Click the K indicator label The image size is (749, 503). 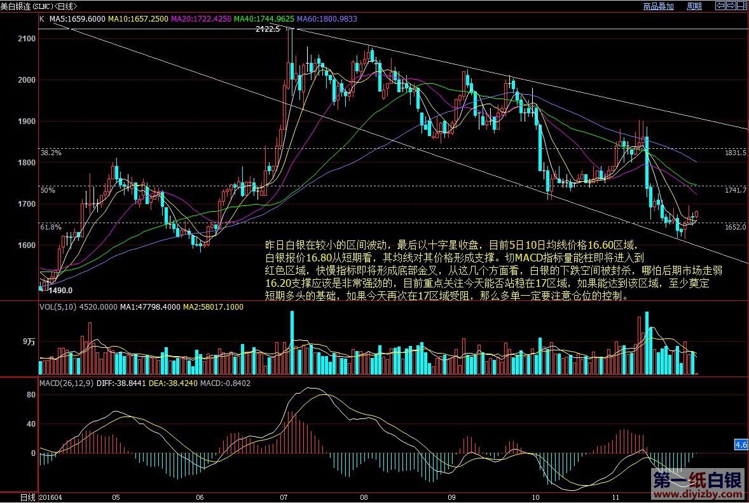[42, 19]
